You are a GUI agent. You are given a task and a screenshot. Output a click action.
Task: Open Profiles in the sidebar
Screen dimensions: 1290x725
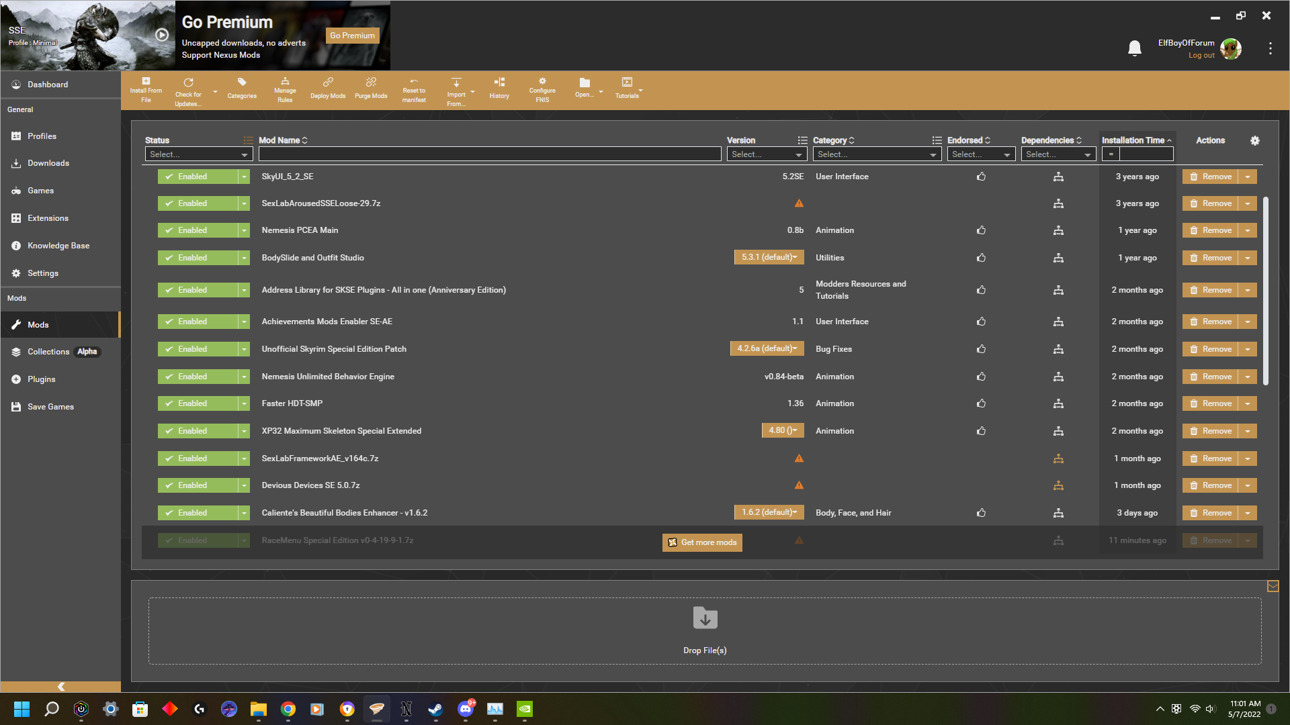point(60,136)
